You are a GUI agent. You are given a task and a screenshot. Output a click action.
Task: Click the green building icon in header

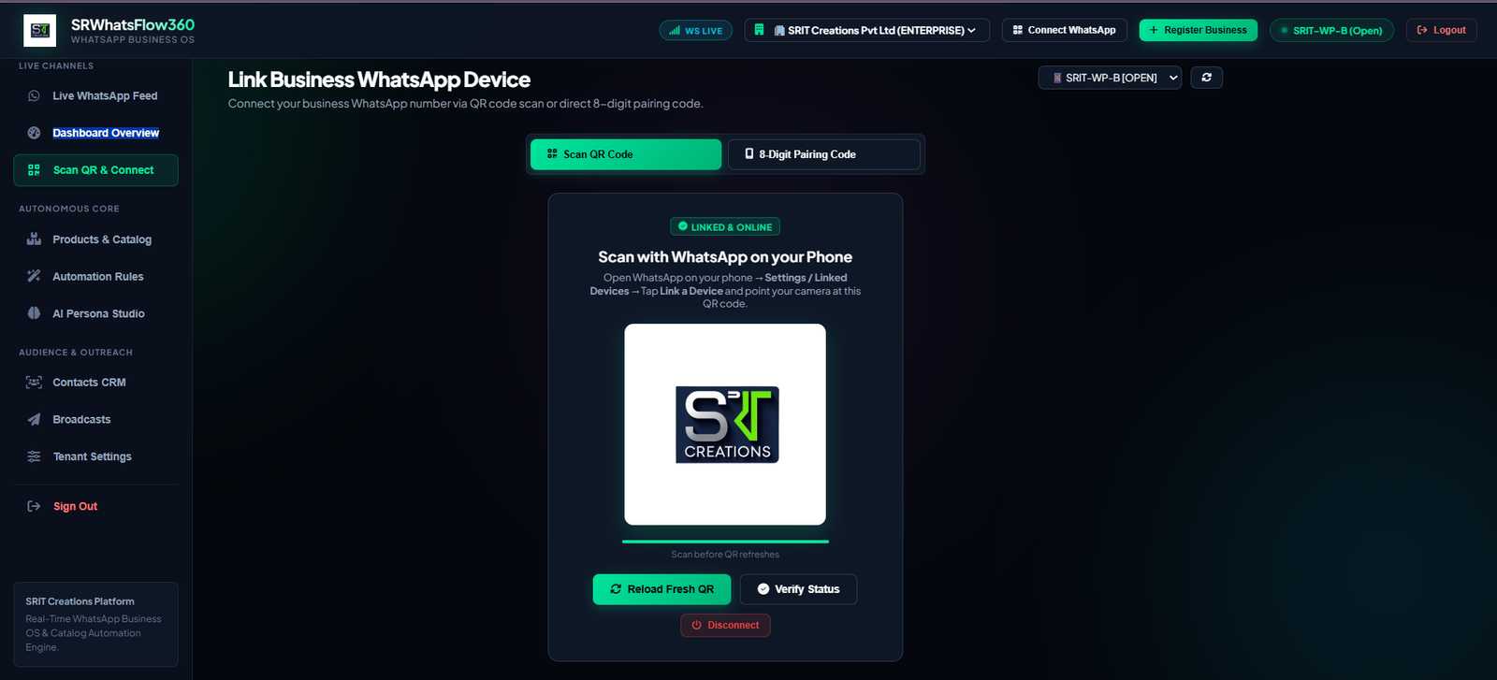click(x=760, y=30)
